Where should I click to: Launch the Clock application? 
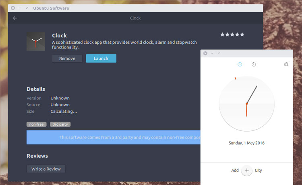pos(101,58)
